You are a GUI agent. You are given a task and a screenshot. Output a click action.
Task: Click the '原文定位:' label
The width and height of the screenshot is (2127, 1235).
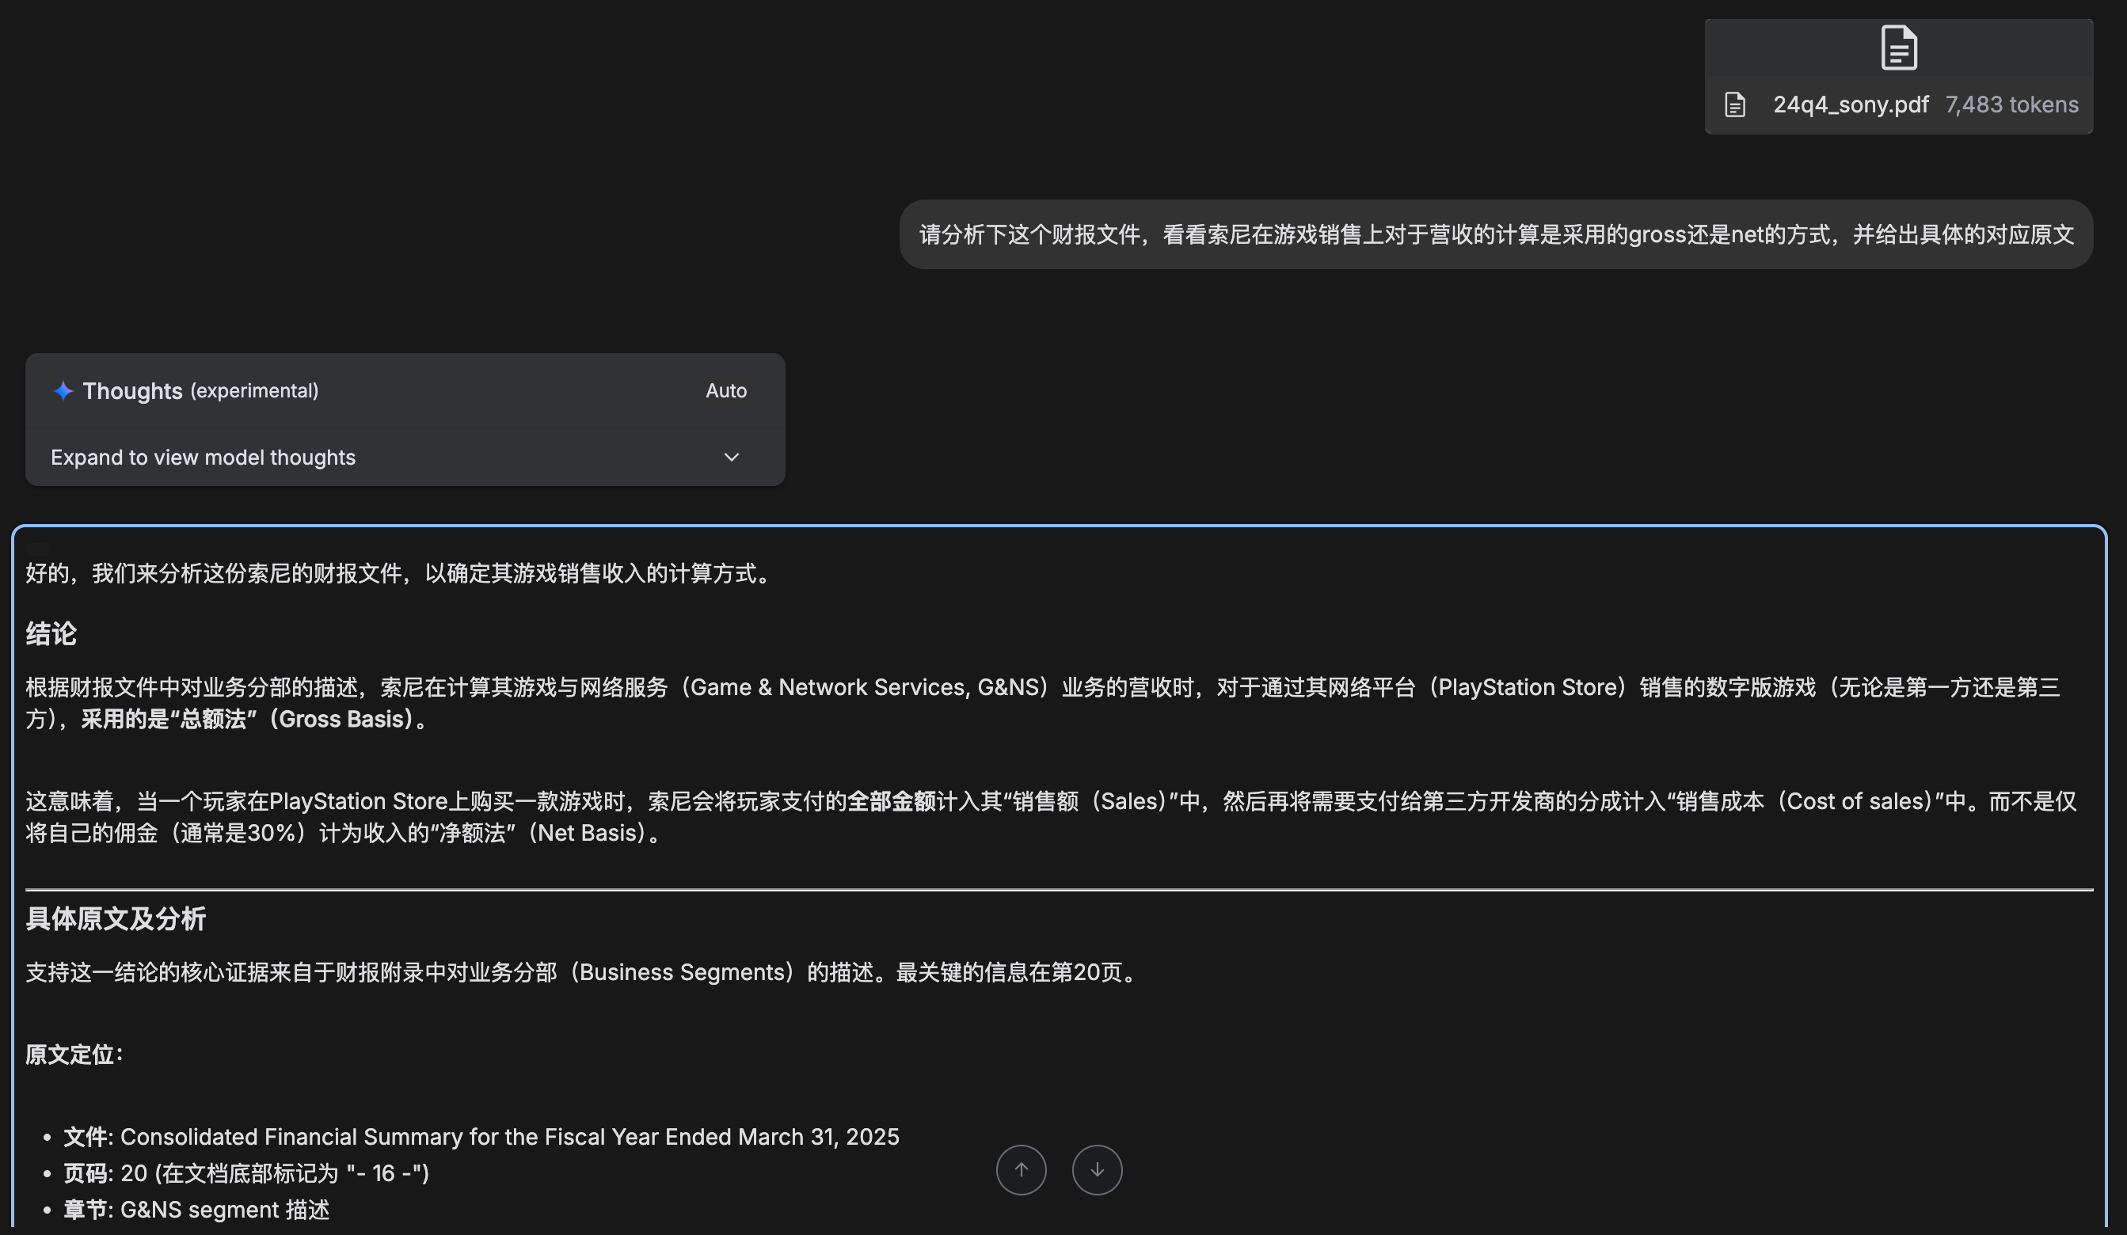coord(74,1054)
